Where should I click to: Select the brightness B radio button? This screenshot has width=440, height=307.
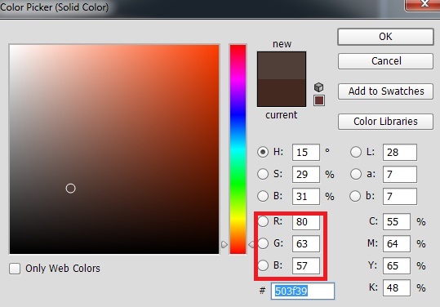tap(263, 196)
